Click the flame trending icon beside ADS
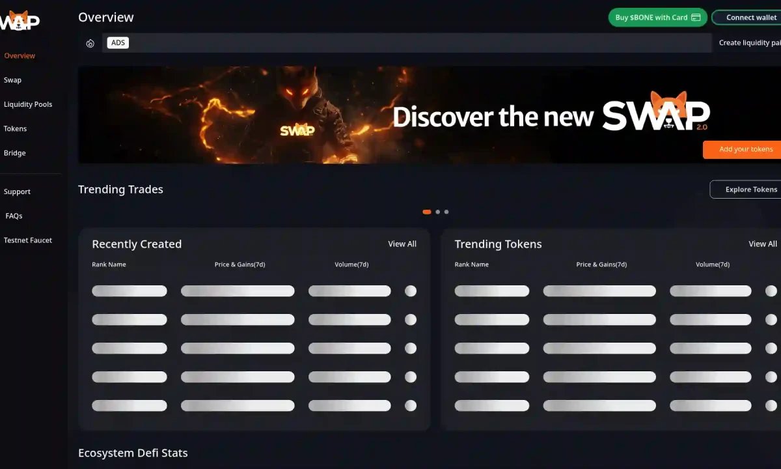Image resolution: width=781 pixels, height=469 pixels. pyautogui.click(x=90, y=44)
